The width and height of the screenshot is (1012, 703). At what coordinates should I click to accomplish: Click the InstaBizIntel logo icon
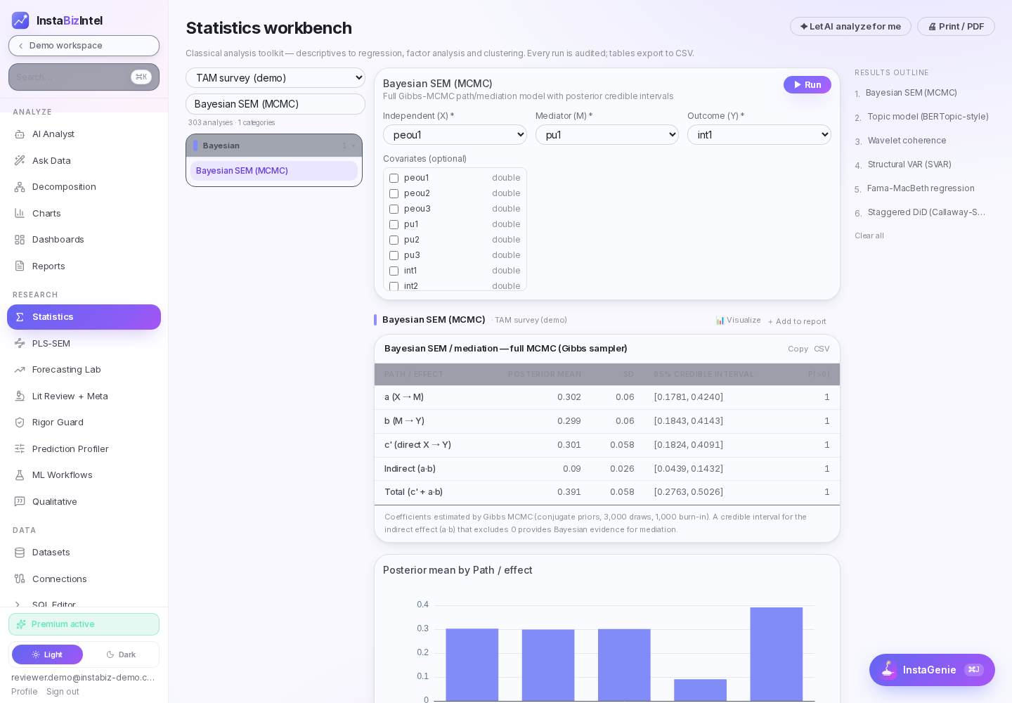click(x=20, y=20)
